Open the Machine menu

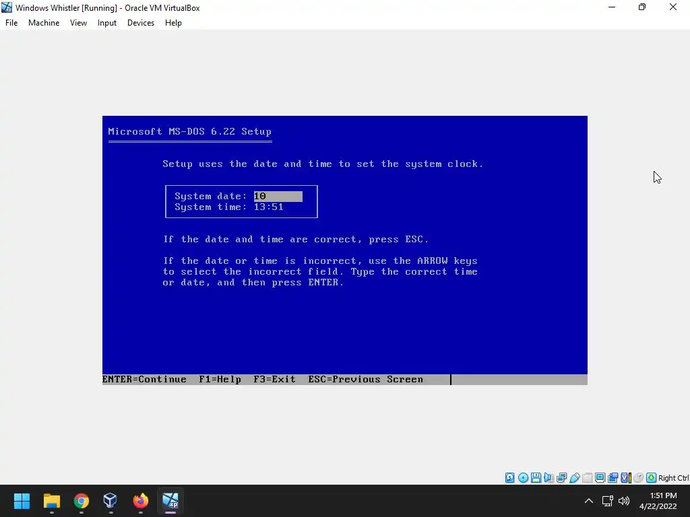(x=44, y=23)
